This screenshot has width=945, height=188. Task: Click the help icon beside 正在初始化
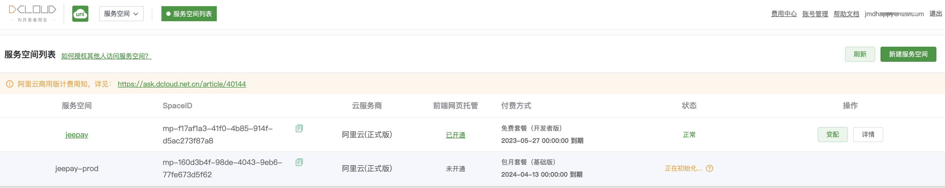coord(709,169)
